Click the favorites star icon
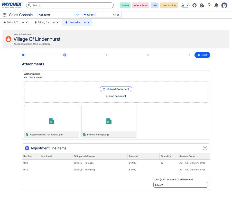232x202 pixels. (183, 5)
